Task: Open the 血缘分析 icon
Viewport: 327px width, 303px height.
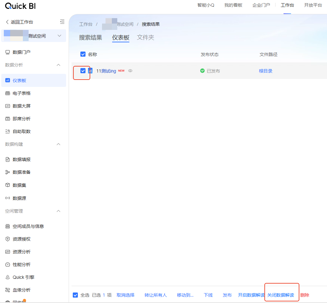Action: [x=8, y=290]
